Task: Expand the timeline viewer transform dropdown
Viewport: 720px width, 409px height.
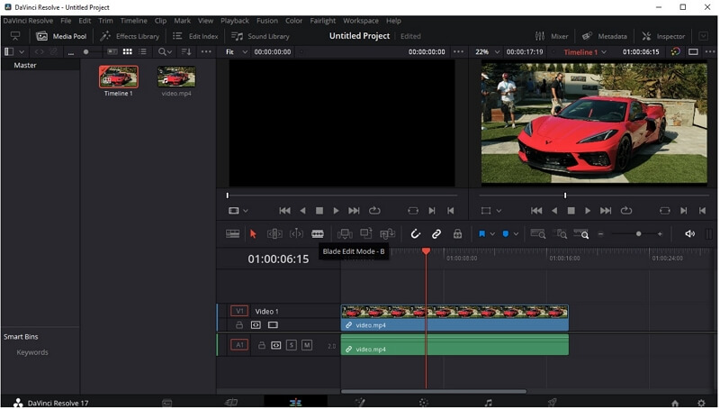Action: 499,211
